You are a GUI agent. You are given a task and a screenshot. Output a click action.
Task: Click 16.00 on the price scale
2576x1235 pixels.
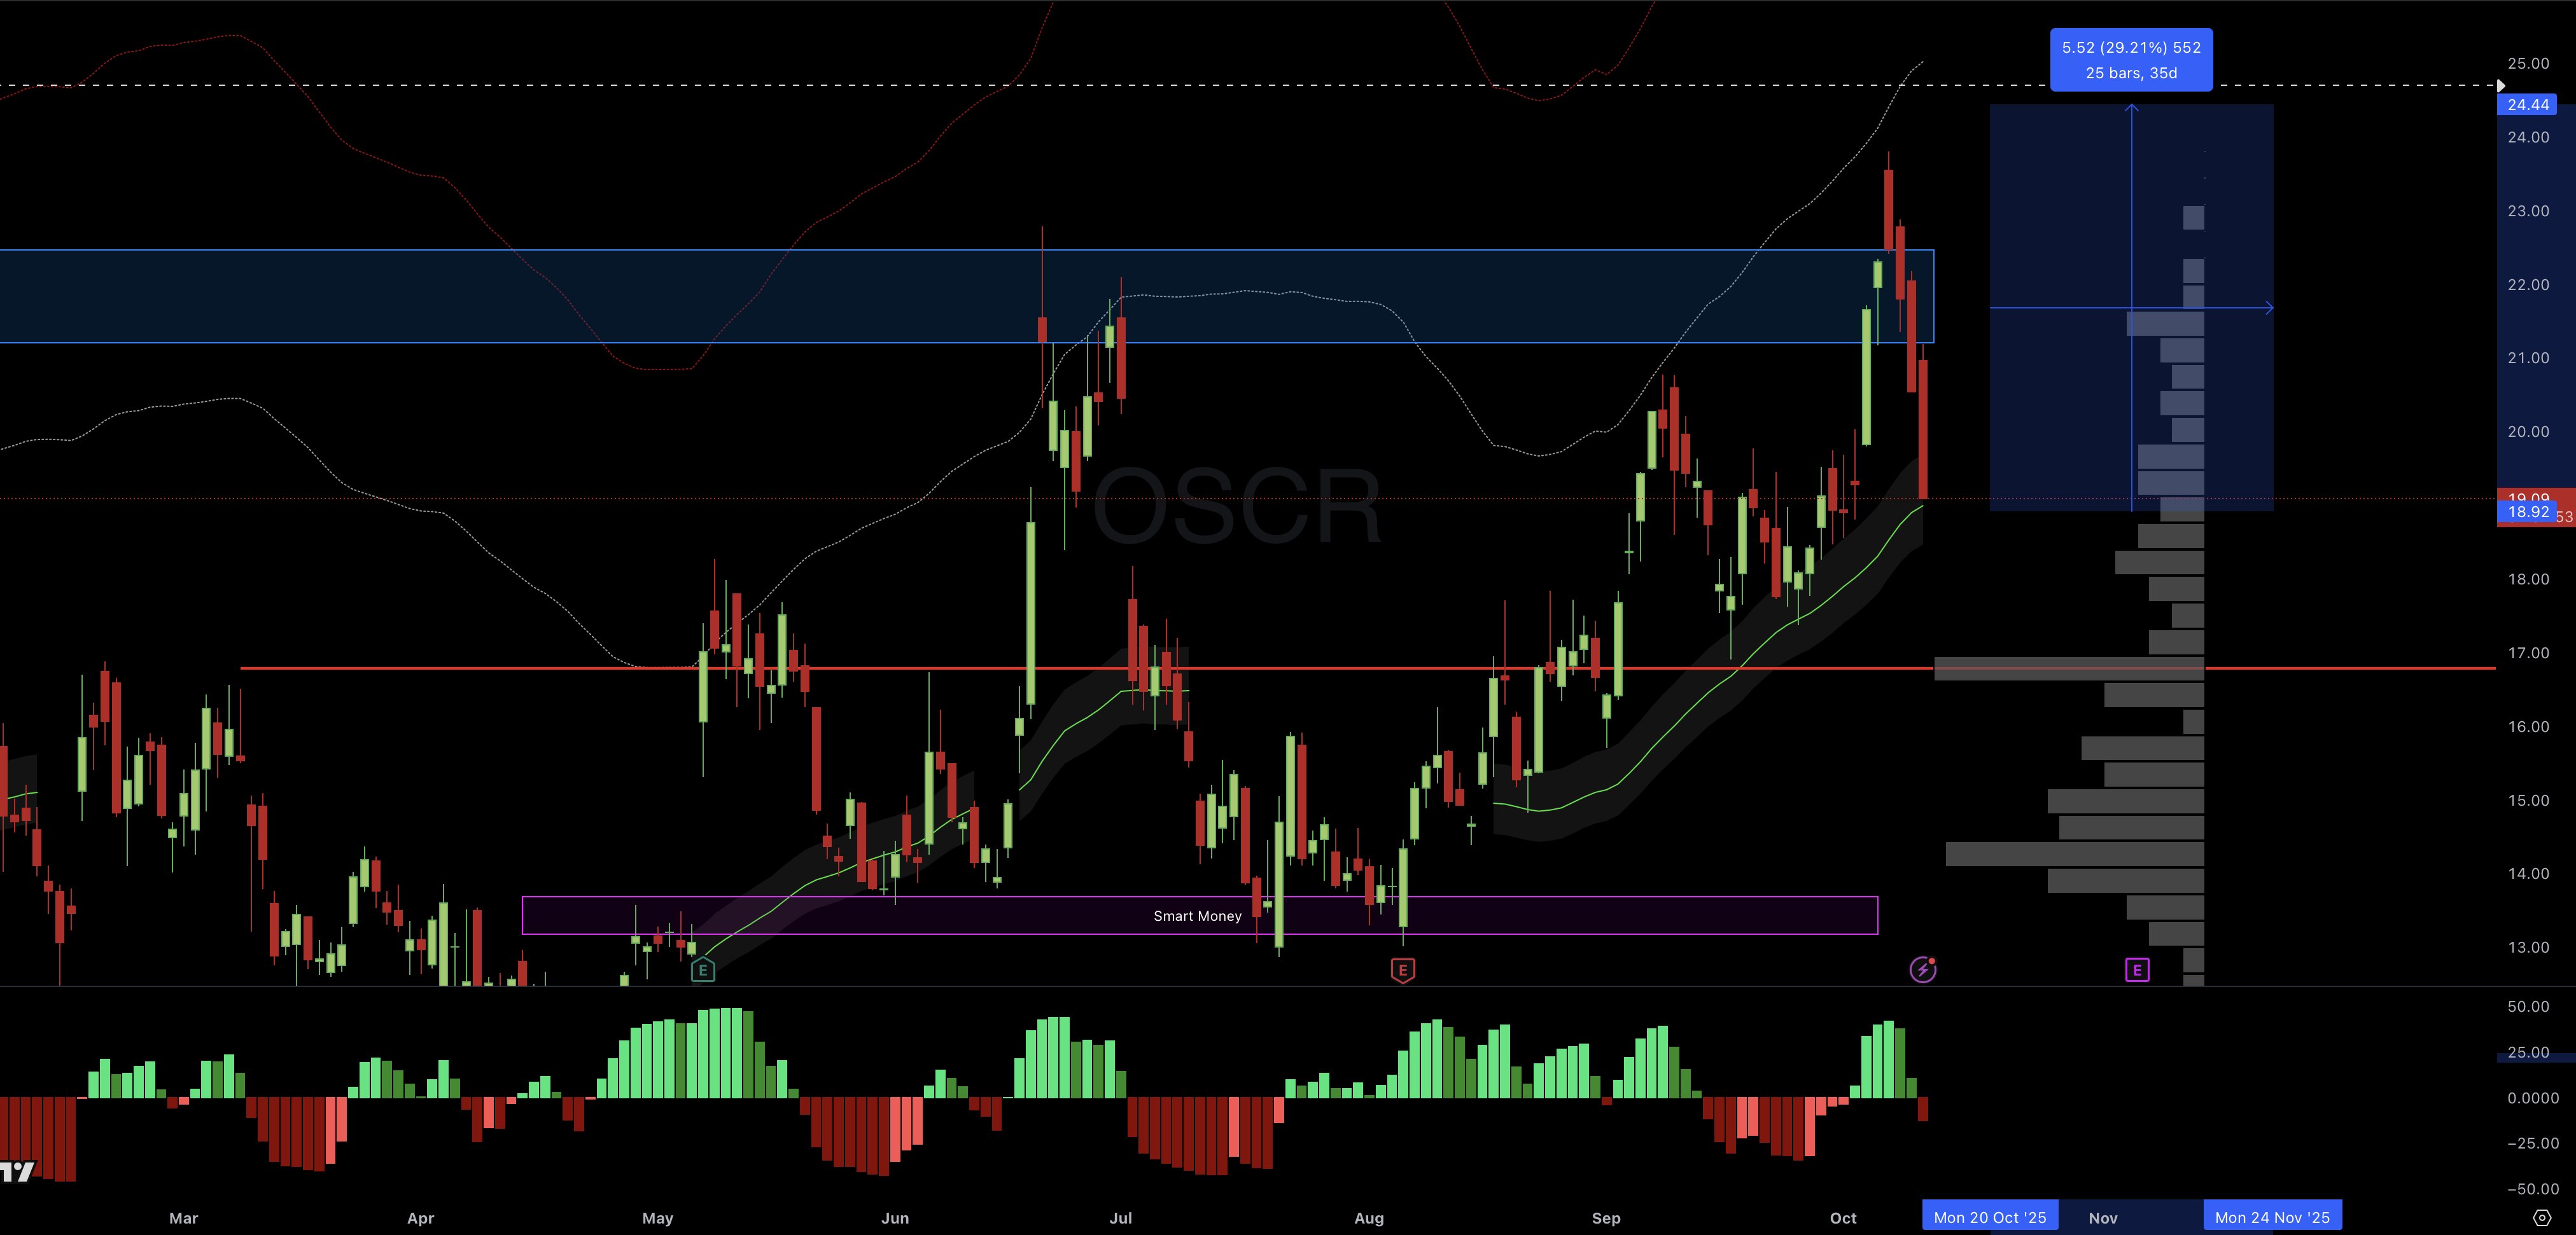point(2528,726)
